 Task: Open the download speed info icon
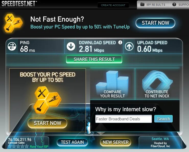[120, 42]
